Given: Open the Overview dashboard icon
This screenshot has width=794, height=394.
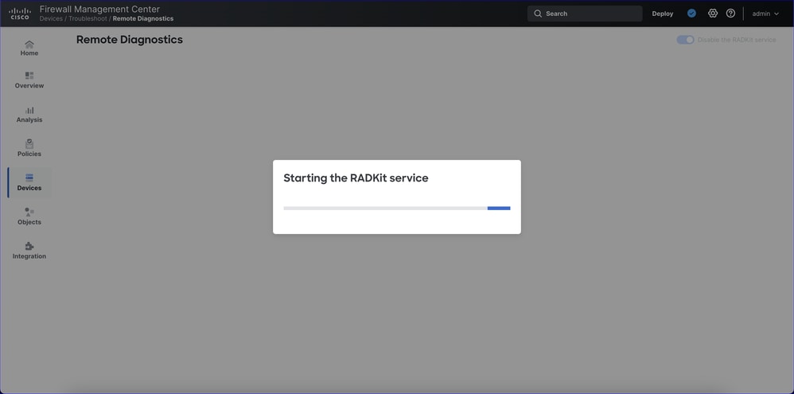Looking at the screenshot, I should (x=29, y=76).
